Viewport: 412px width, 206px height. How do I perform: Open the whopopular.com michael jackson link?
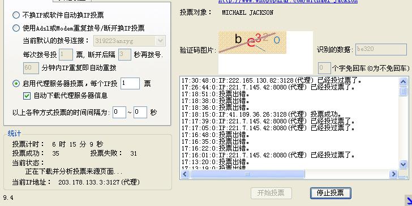coord(288,1)
